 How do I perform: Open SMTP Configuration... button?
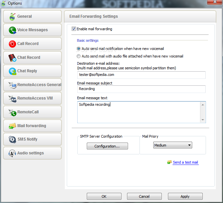tap(107, 146)
